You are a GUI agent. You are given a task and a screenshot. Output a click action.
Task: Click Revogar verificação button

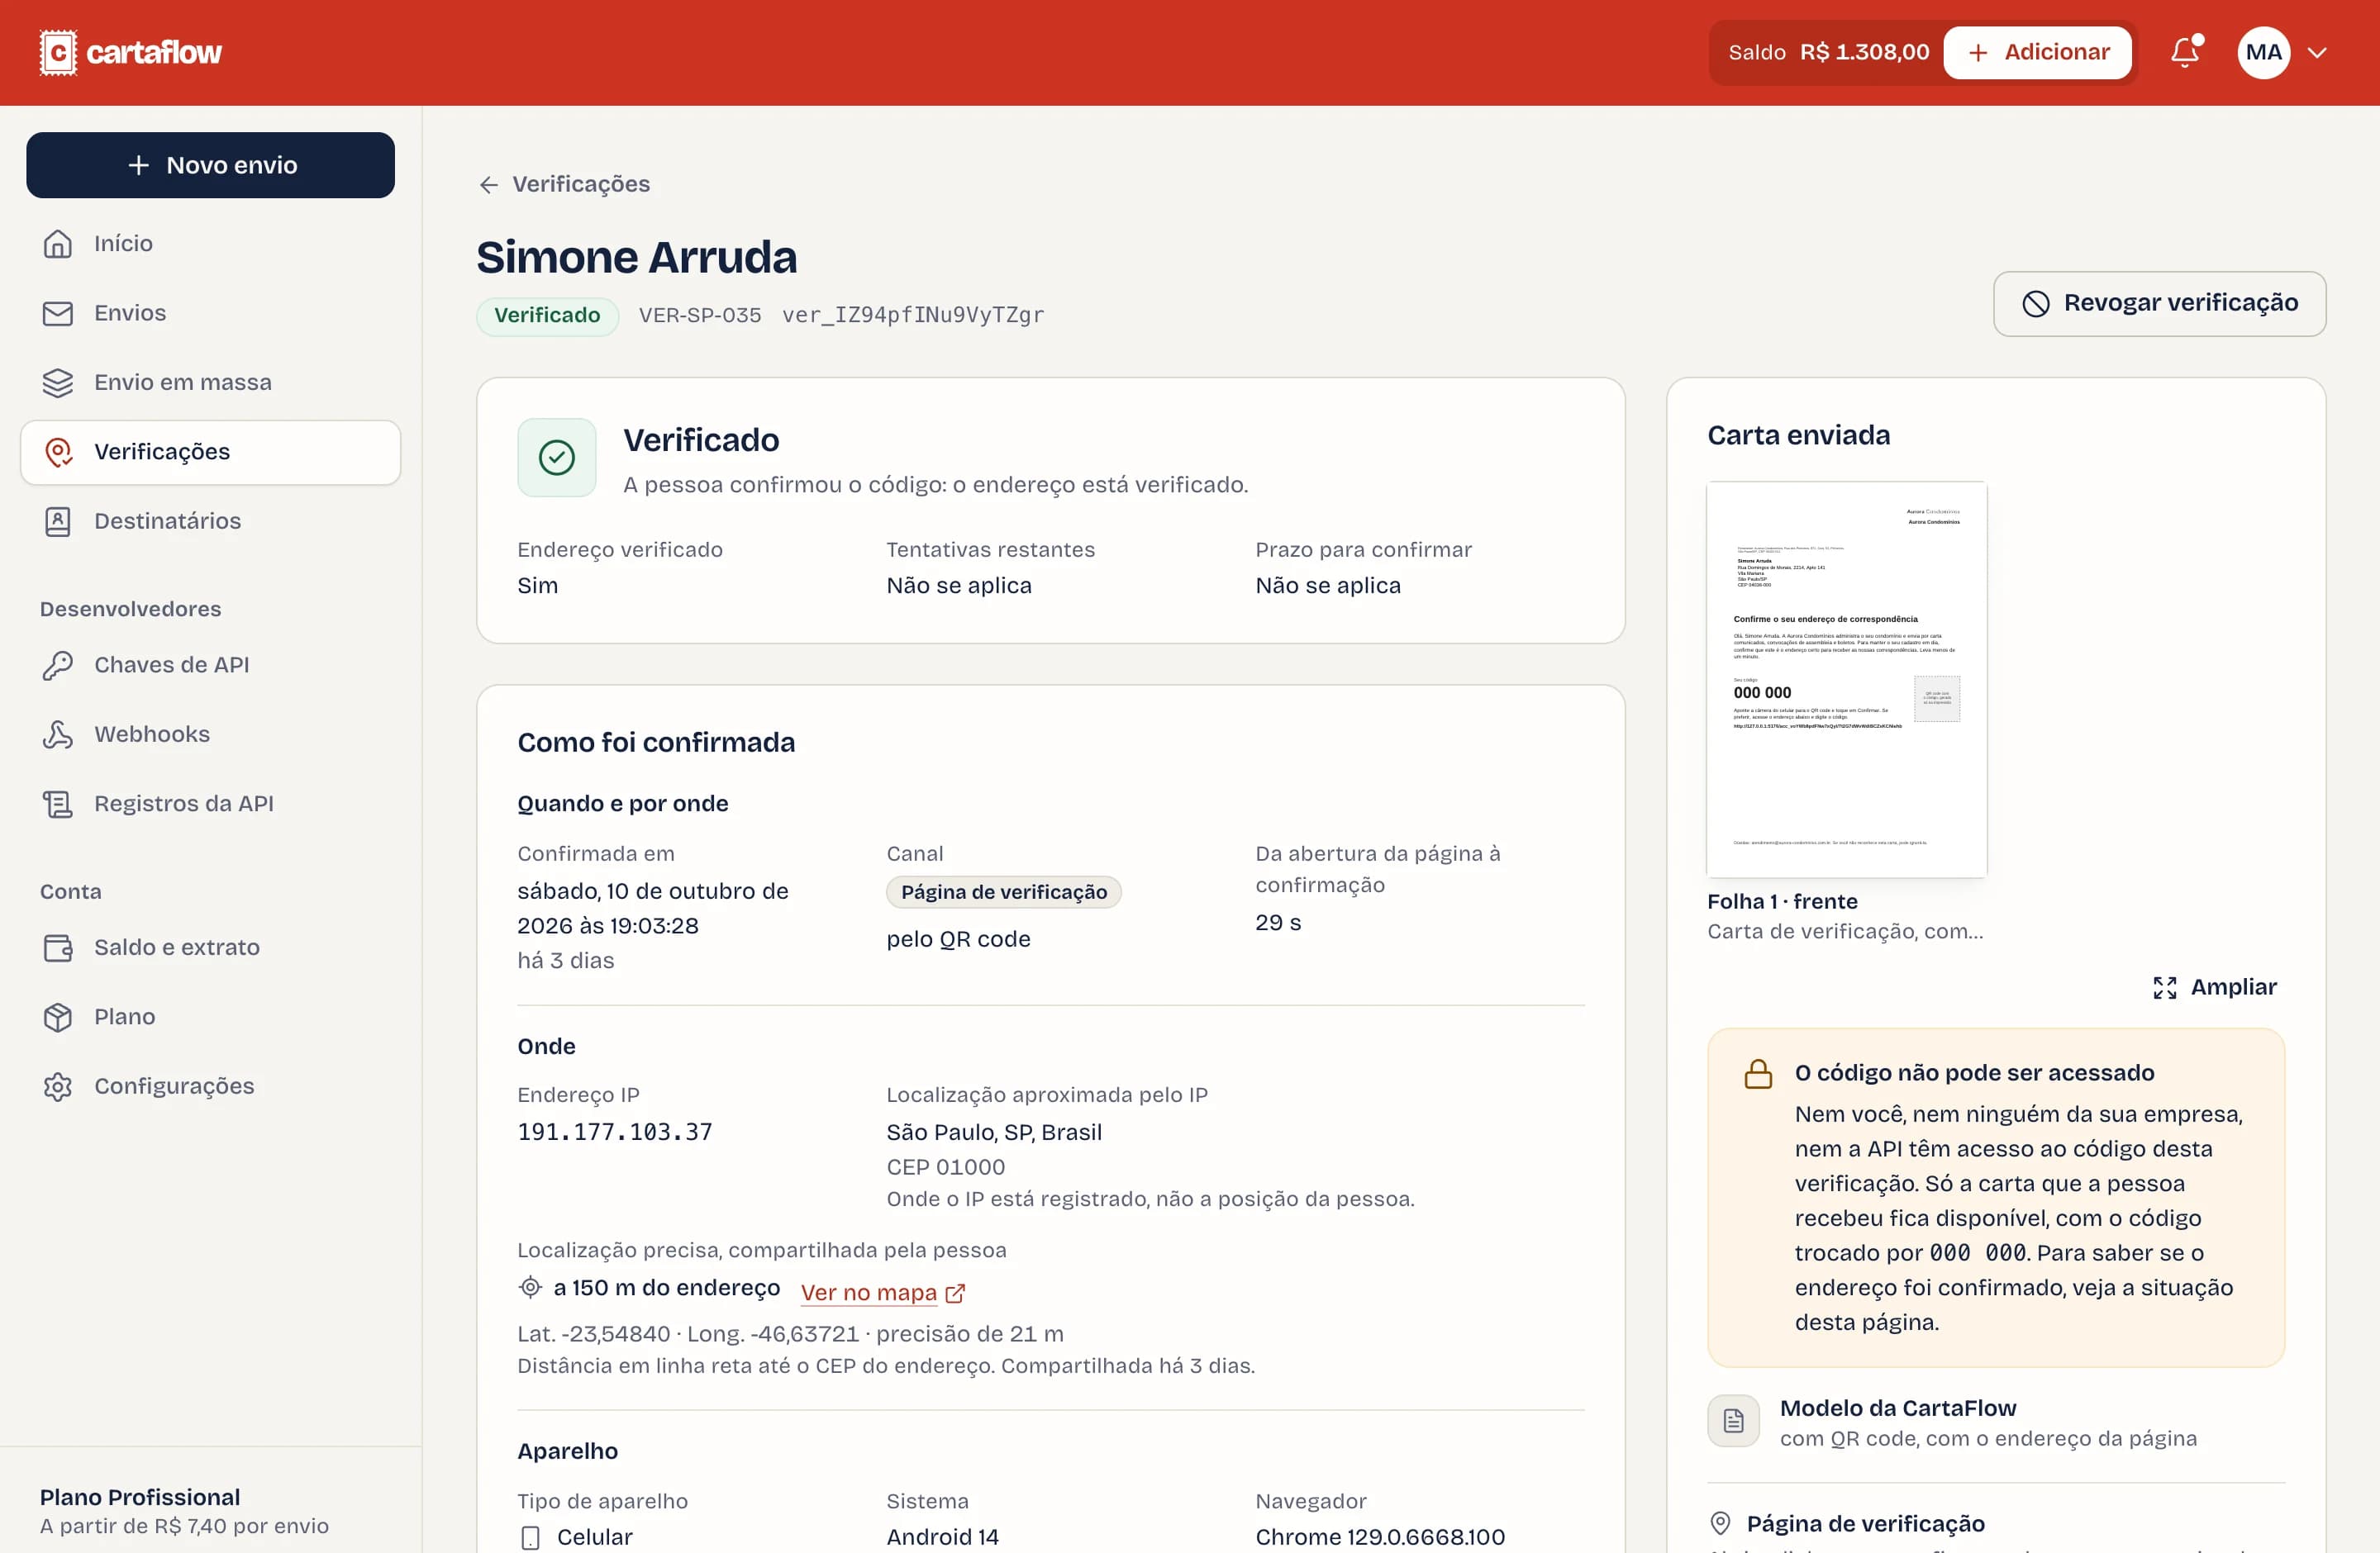(2159, 303)
